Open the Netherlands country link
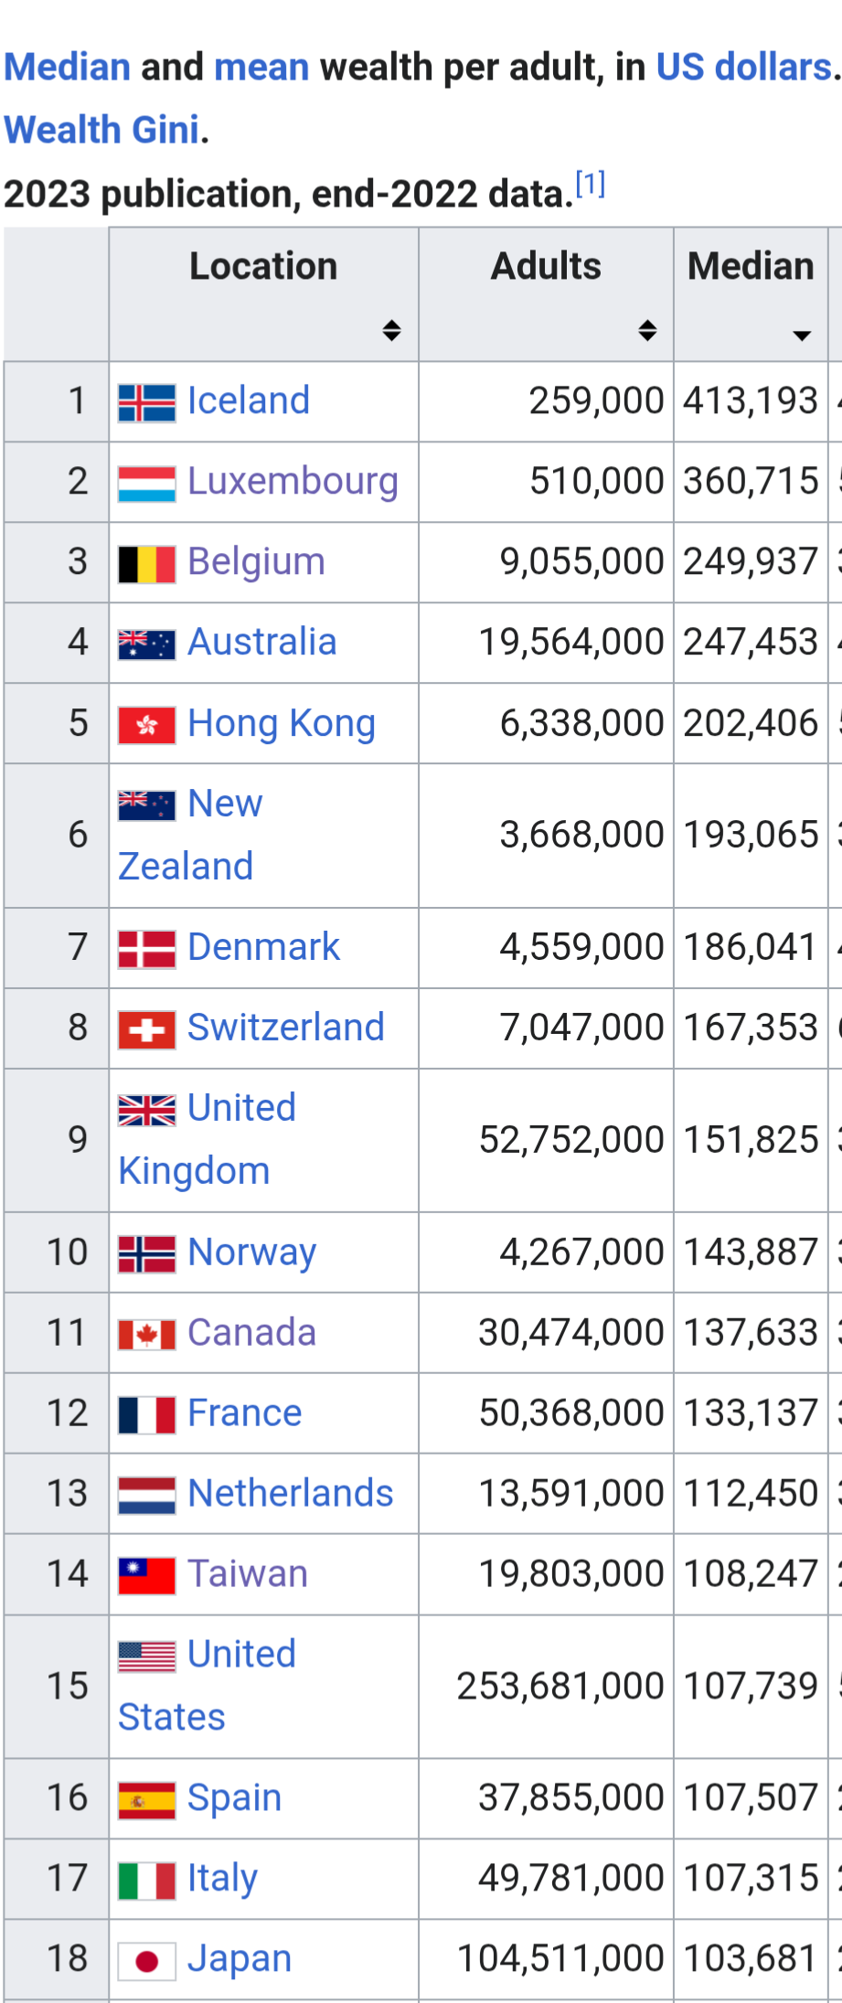842x2003 pixels. (290, 1494)
